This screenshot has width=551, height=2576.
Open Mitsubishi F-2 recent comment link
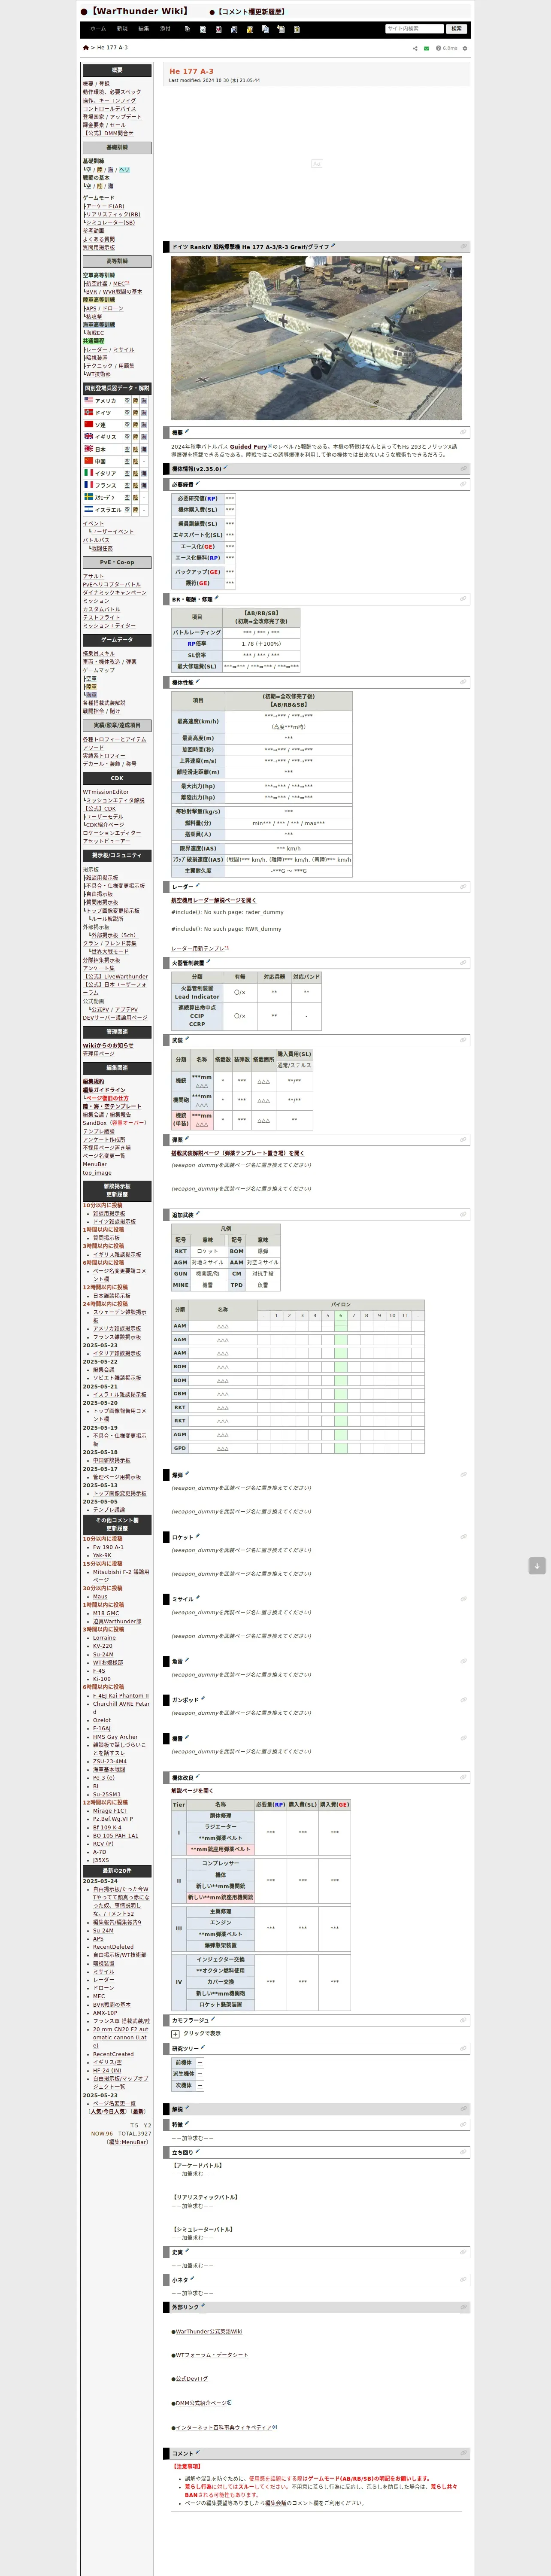[x=121, y=1576]
